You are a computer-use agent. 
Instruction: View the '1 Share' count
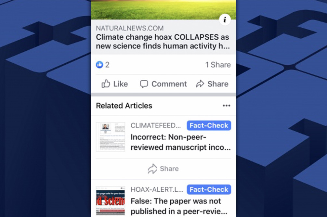[218, 65]
